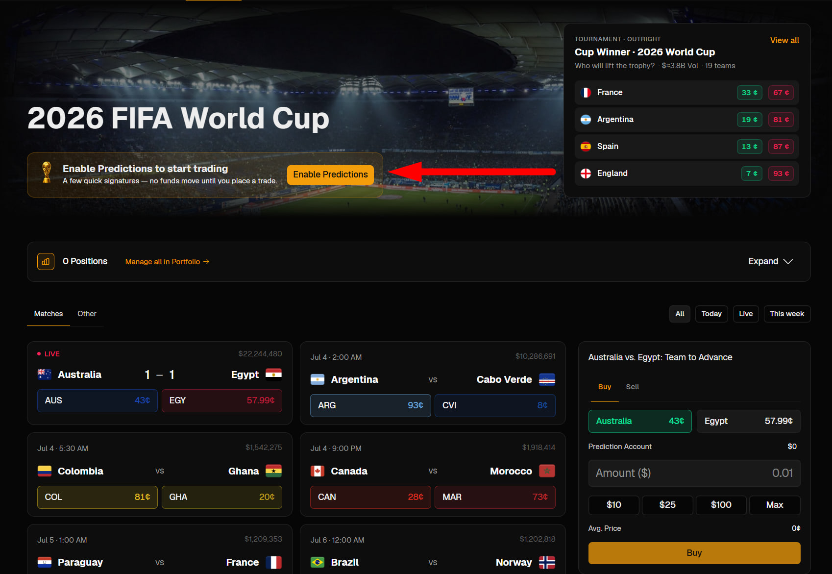Click the England flag icon in outright list

click(586, 174)
